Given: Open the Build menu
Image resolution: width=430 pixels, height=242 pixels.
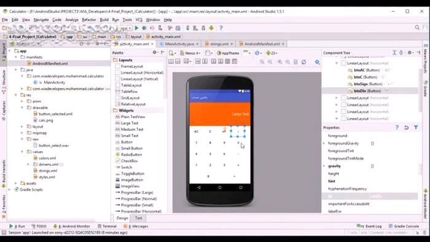Looking at the screenshot, I should [x=104, y=20].
